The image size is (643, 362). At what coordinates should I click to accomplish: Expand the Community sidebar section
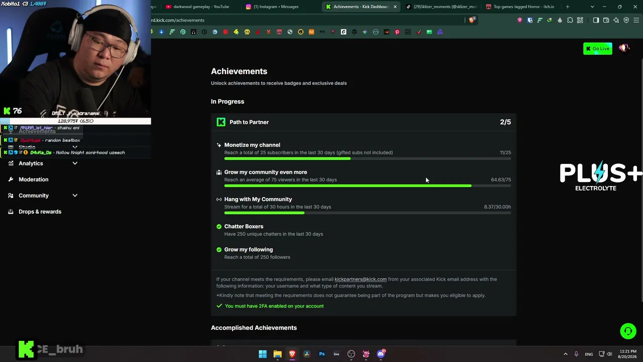75,196
